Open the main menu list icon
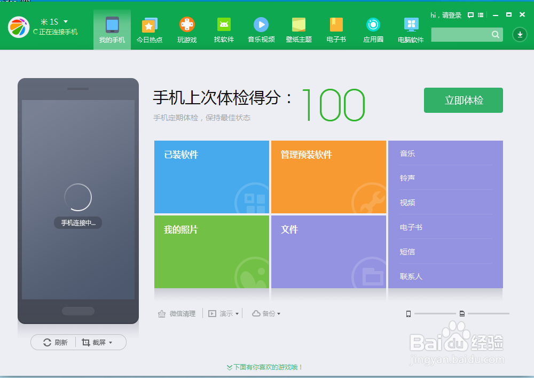Screen dimensions: 534x378 pos(481,15)
